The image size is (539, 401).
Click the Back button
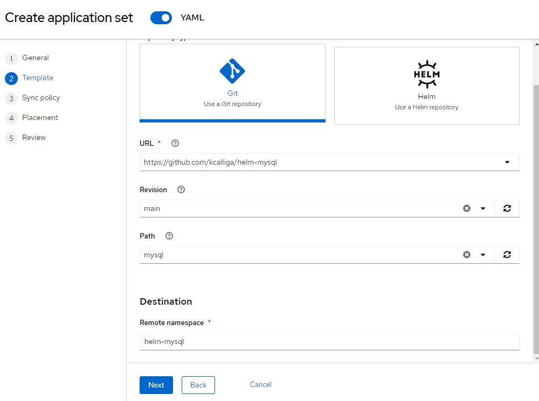[198, 385]
